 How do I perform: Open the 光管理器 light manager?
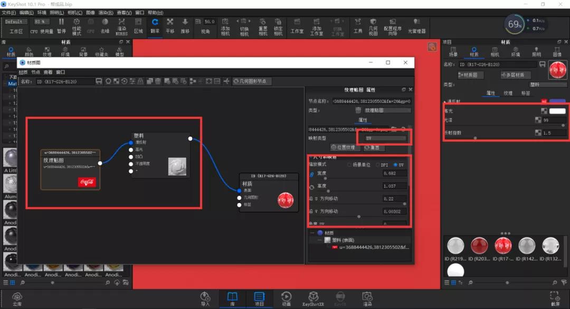click(416, 26)
